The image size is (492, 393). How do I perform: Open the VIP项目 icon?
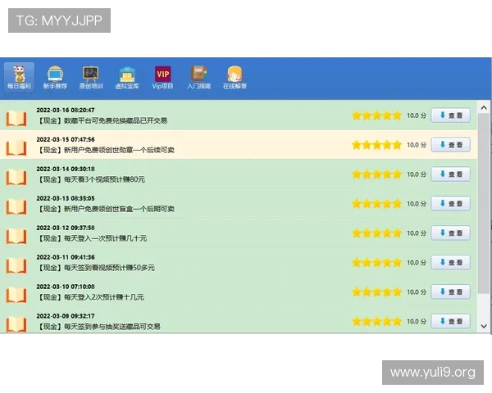[163, 78]
